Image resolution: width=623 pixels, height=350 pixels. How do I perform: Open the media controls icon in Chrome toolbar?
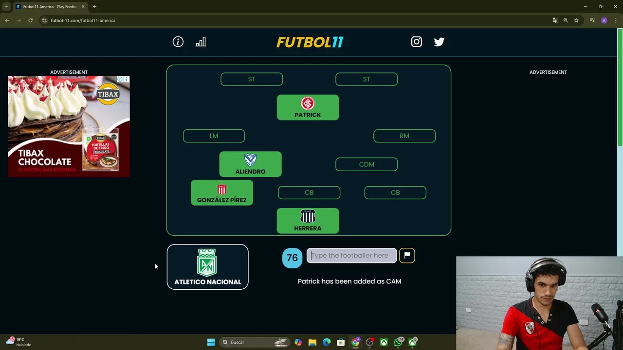pyautogui.click(x=592, y=20)
